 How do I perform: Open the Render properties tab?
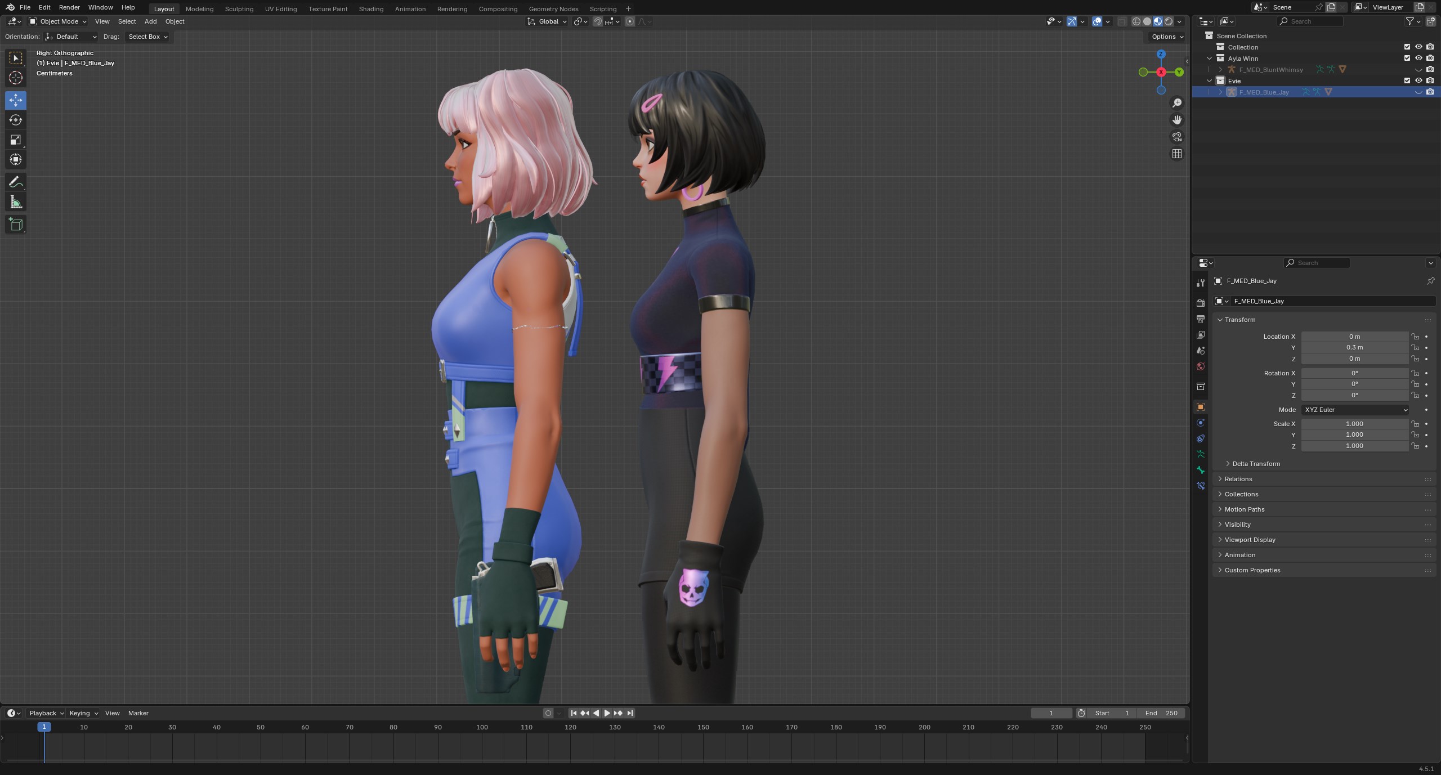[x=1200, y=303]
